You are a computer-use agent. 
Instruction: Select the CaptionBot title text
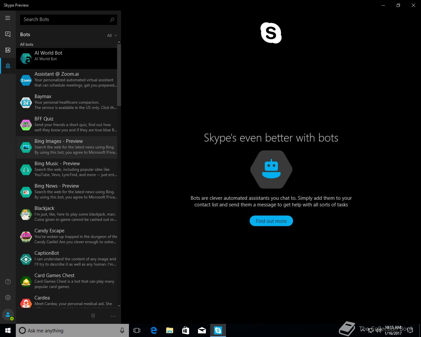(47, 253)
